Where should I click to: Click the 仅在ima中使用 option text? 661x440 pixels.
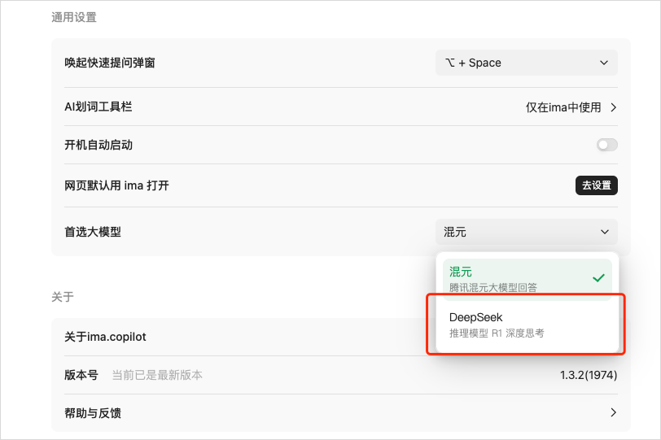[x=563, y=107]
